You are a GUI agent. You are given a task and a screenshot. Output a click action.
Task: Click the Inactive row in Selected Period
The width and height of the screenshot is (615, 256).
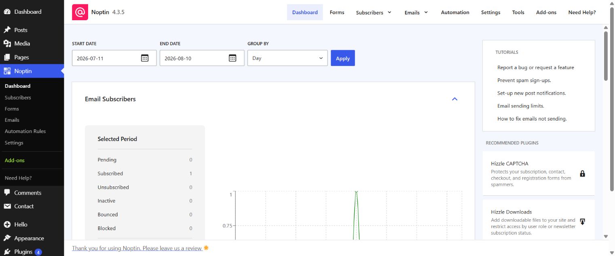145,201
